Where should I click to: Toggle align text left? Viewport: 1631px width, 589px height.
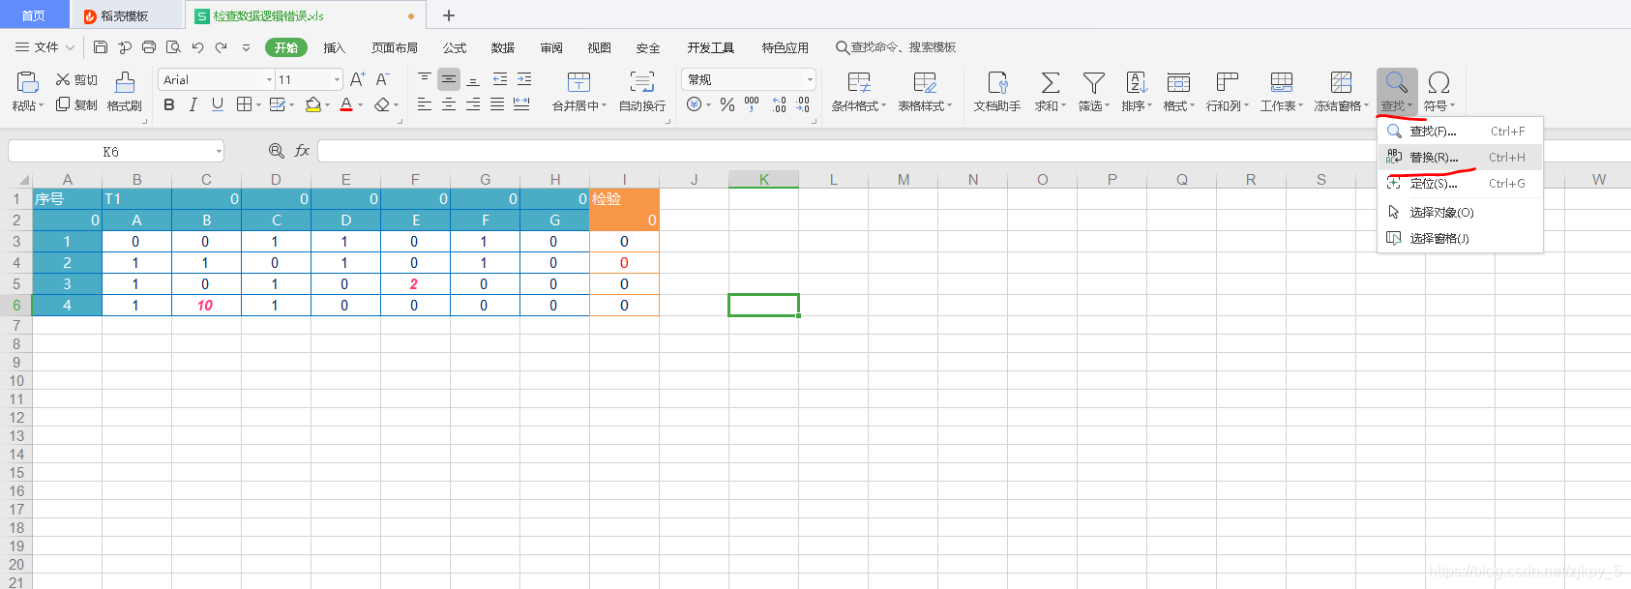425,104
